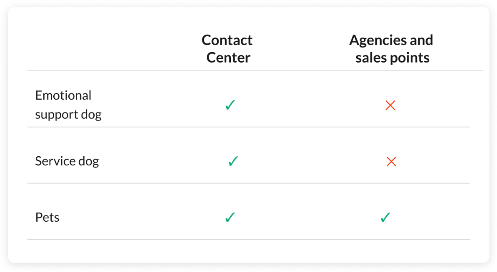Select the "Service dog" row label
The height and width of the screenshot is (272, 497).
(67, 161)
